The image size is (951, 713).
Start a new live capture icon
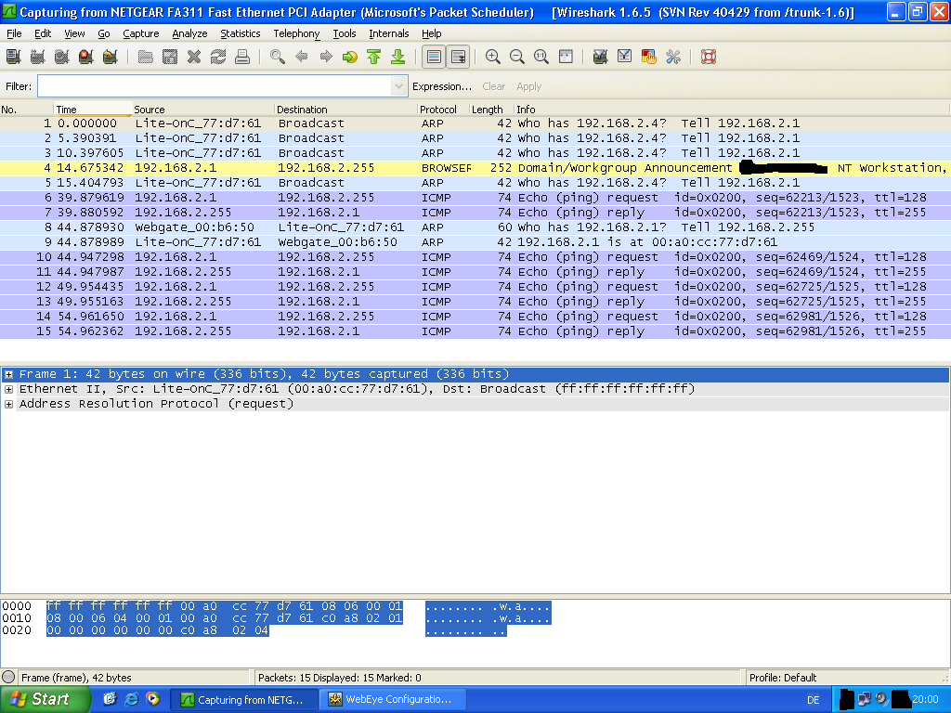tap(62, 57)
